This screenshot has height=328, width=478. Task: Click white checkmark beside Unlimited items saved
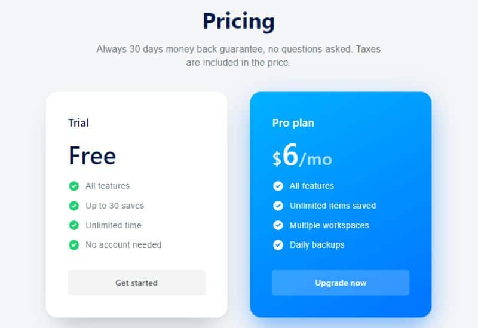tap(278, 206)
